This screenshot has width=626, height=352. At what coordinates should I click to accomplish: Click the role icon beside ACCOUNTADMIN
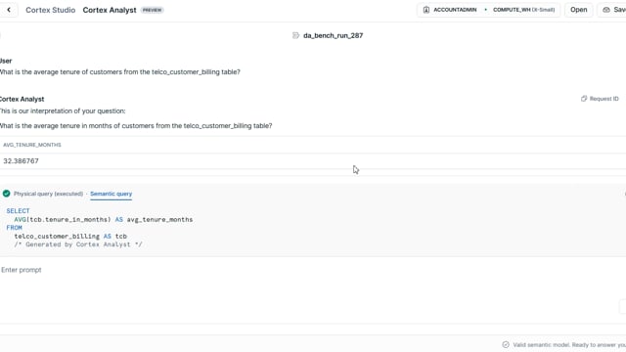point(426,10)
